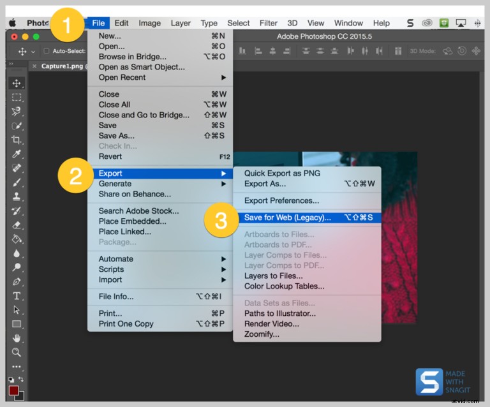Set the background color swatch

tap(21, 397)
